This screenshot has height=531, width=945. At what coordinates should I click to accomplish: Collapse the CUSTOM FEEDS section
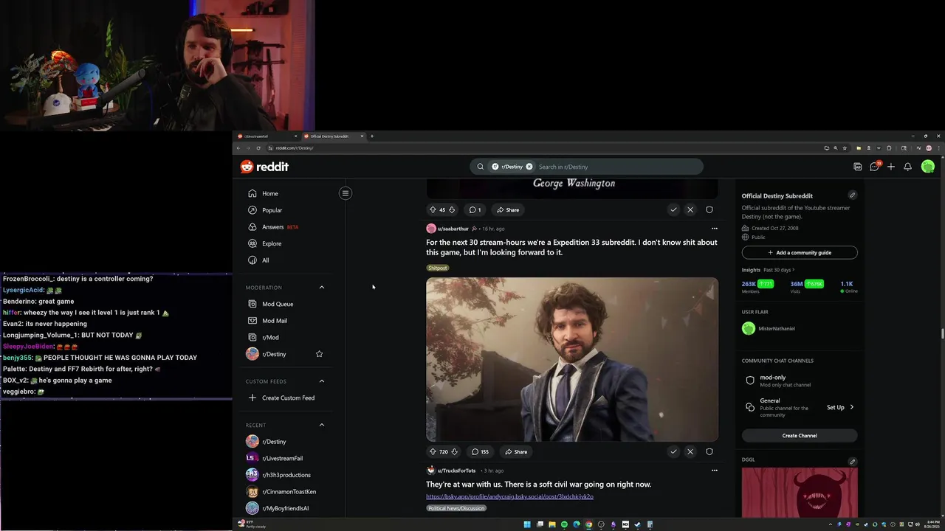pyautogui.click(x=322, y=381)
